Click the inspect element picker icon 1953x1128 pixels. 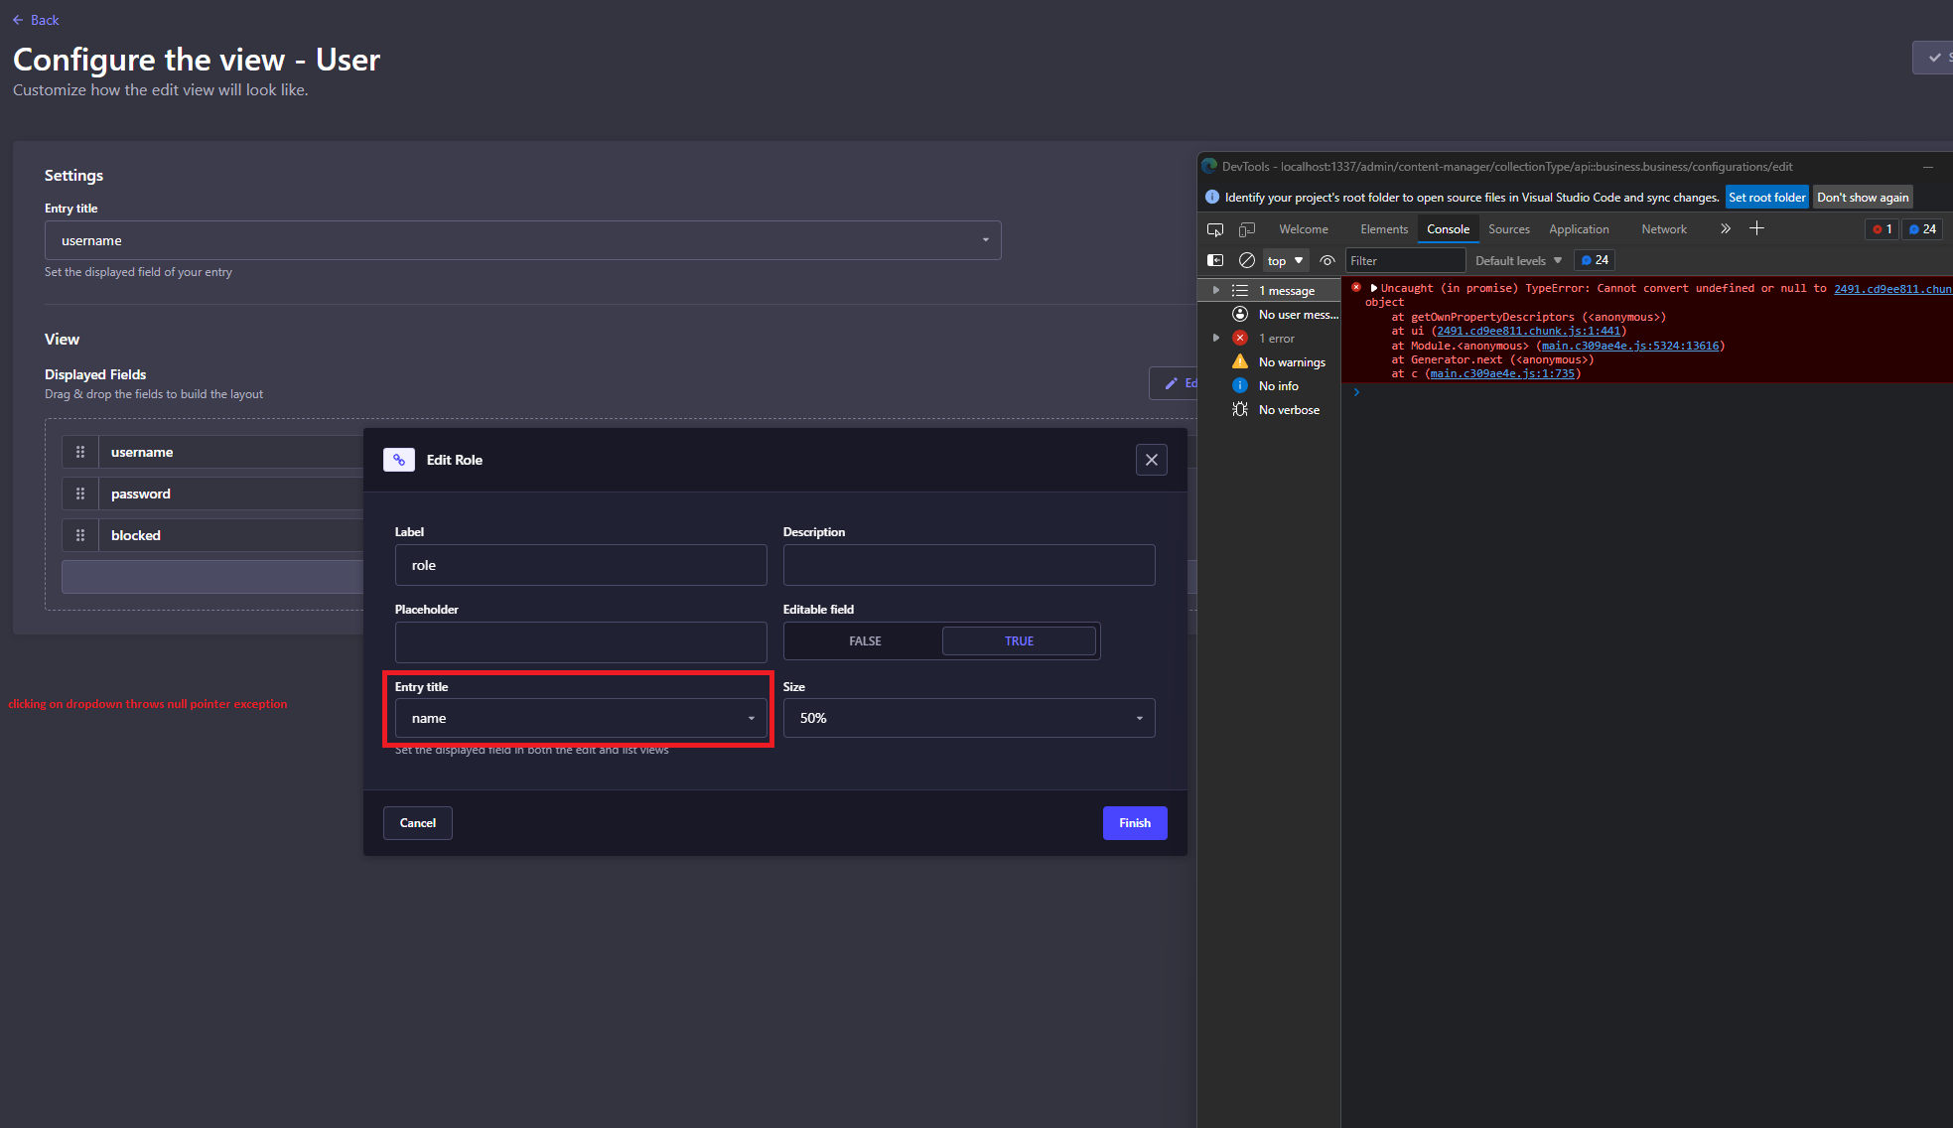[x=1215, y=229]
